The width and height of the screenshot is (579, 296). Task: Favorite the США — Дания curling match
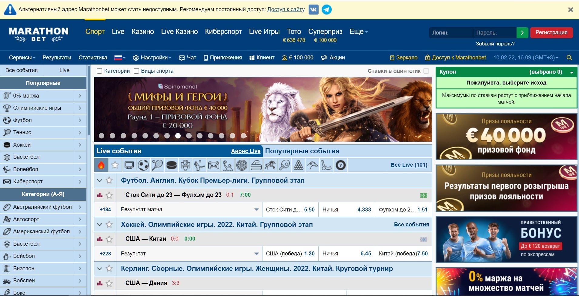tap(109, 283)
